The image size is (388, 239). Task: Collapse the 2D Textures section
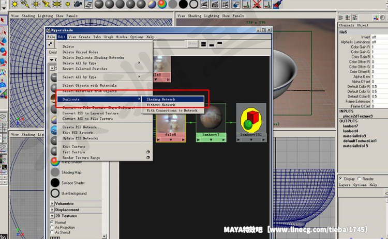52,216
